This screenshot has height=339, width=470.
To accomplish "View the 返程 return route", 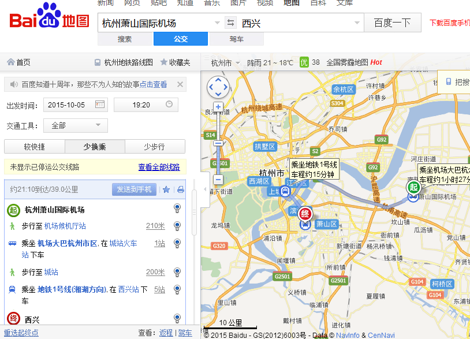I will point(166,333).
